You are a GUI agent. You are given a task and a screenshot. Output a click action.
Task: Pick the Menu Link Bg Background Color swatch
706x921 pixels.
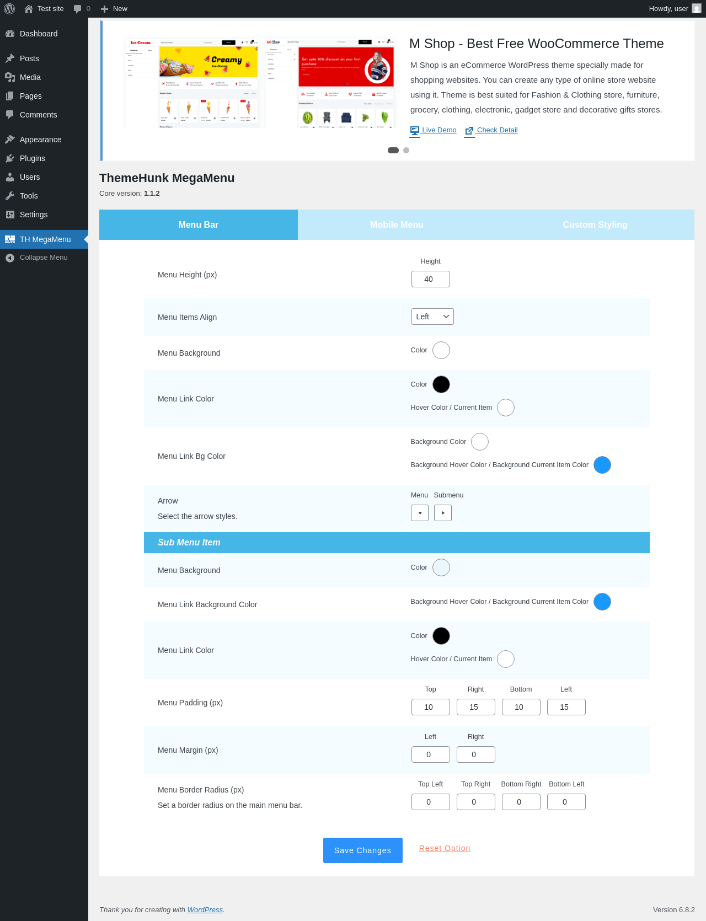pos(480,442)
